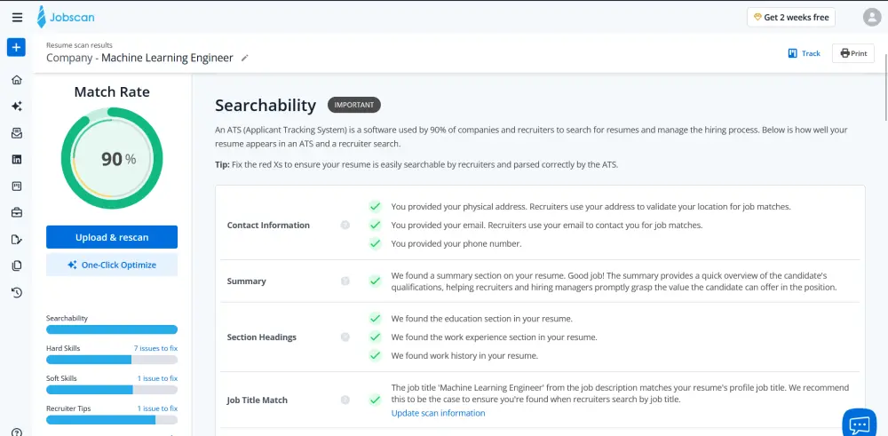
Task: Click the scan history clock icon
Action: point(16,292)
